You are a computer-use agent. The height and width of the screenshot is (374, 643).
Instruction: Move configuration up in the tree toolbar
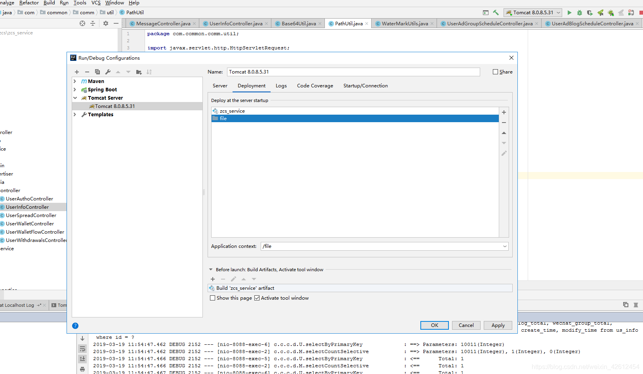(118, 72)
